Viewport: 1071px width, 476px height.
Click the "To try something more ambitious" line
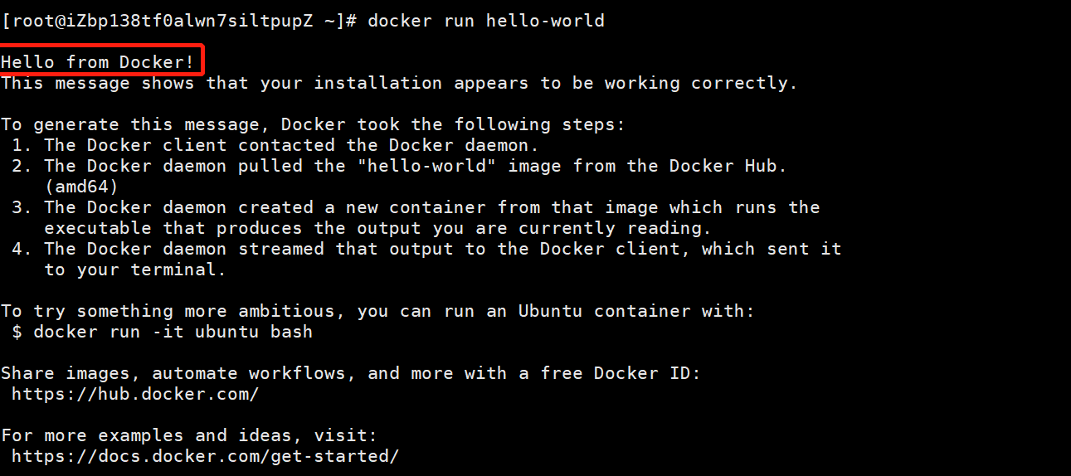point(377,311)
